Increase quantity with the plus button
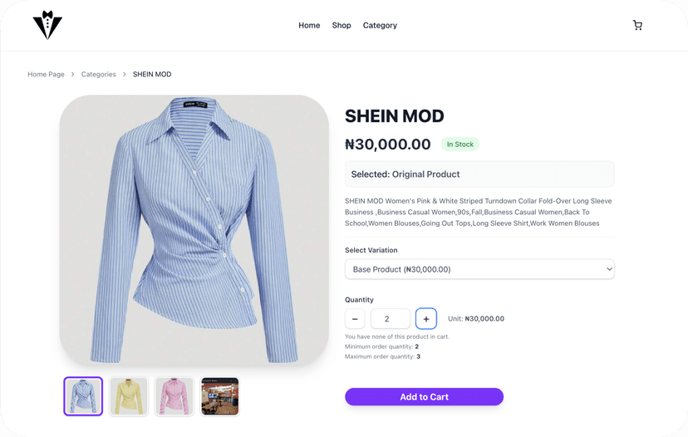The width and height of the screenshot is (688, 437). click(x=426, y=319)
